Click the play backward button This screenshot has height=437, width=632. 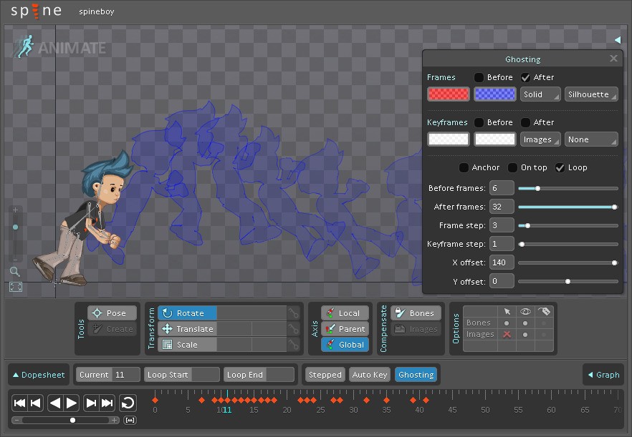55,403
